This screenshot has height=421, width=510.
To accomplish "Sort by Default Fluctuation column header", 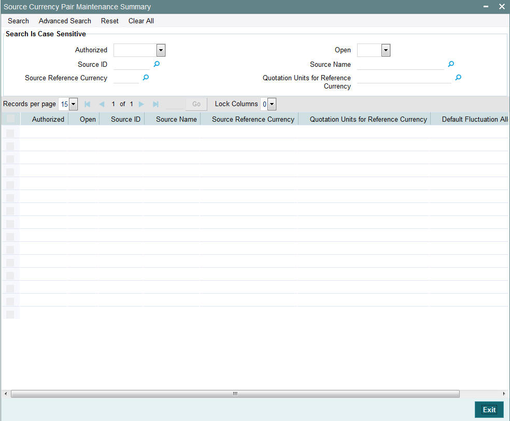I will 475,119.
